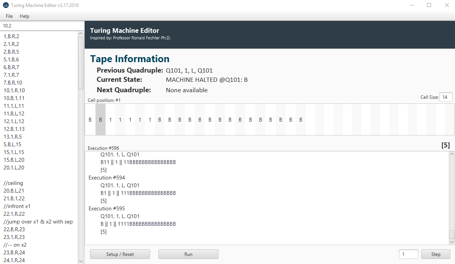Click the first tape cell containing 1
The width and height of the screenshot is (455, 264).
click(x=110, y=119)
